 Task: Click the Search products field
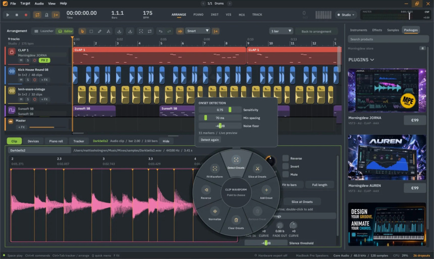click(388, 39)
